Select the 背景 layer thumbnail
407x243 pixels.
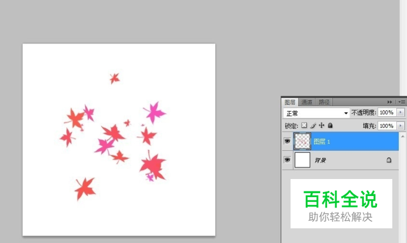[302, 160]
